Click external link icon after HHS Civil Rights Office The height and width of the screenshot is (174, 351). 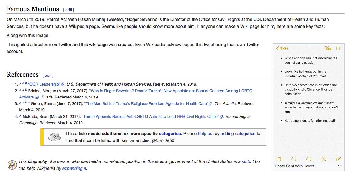221,117
